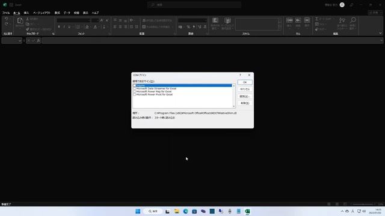
Task: Click the 追加(A)... button
Action: point(245,96)
